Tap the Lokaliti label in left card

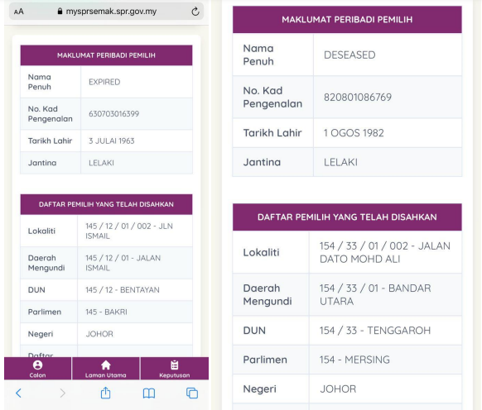pos(41,231)
